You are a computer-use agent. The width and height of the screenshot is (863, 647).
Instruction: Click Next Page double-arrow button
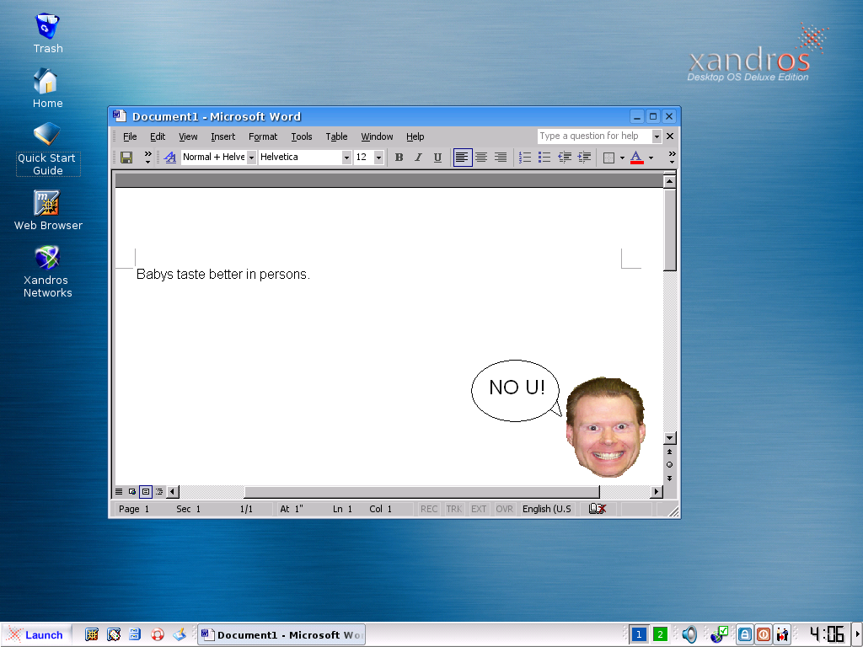click(669, 479)
